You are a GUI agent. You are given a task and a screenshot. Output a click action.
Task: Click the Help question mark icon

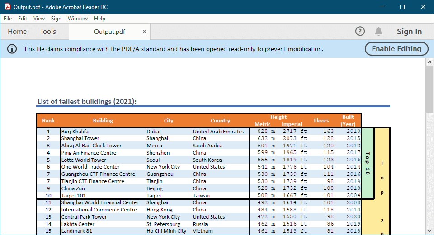coord(360,31)
